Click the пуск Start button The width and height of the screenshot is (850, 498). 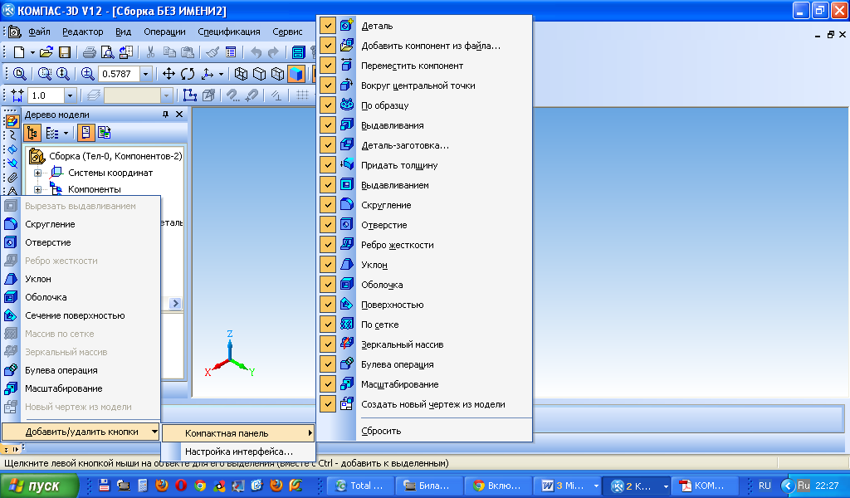(39, 485)
